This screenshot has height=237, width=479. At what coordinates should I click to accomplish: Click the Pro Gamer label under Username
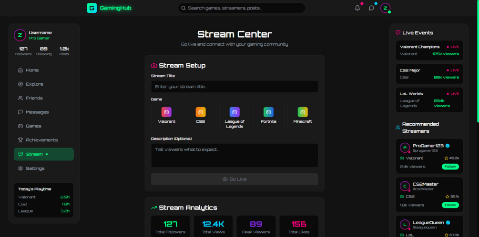click(39, 38)
